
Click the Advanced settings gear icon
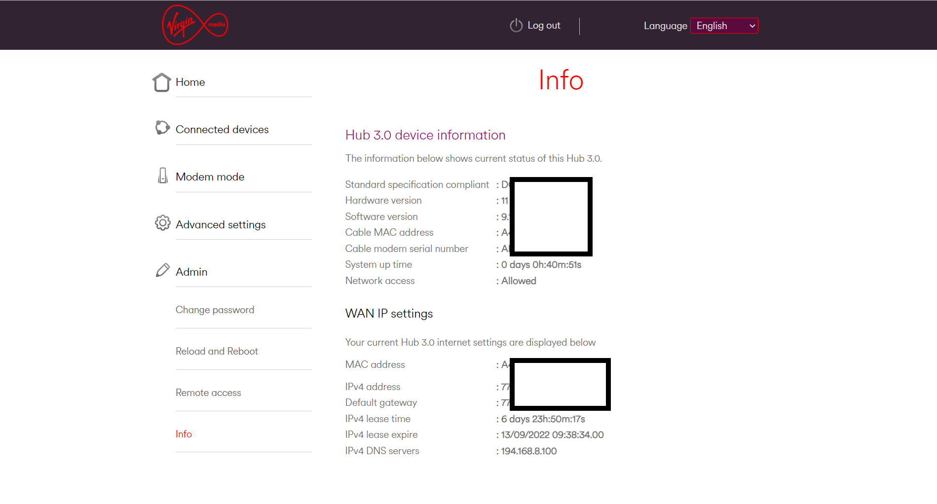[x=162, y=223]
